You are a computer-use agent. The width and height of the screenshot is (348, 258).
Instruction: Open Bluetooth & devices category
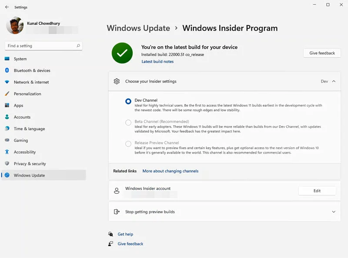[43, 70]
